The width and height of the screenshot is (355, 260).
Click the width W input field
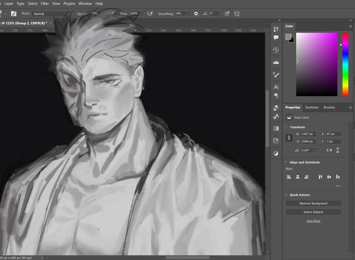point(308,134)
